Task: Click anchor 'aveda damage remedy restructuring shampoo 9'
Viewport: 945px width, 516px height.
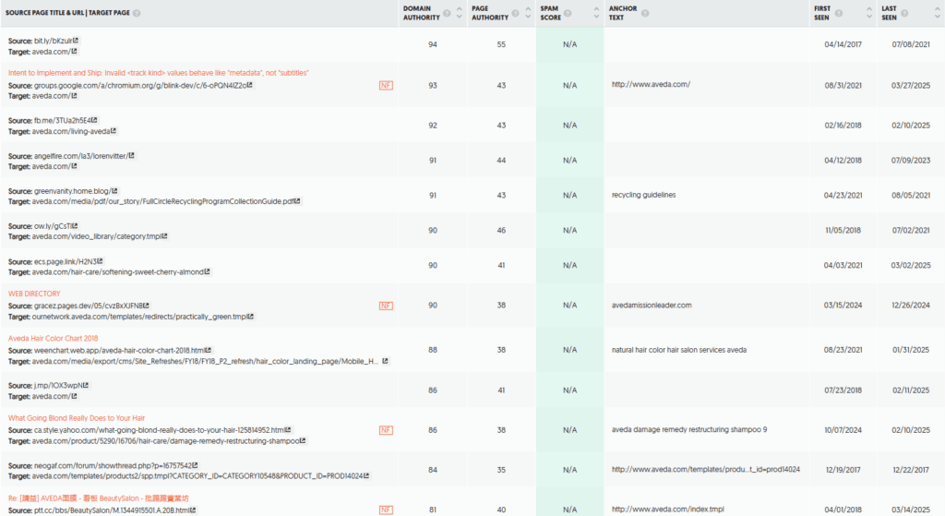Action: point(689,429)
